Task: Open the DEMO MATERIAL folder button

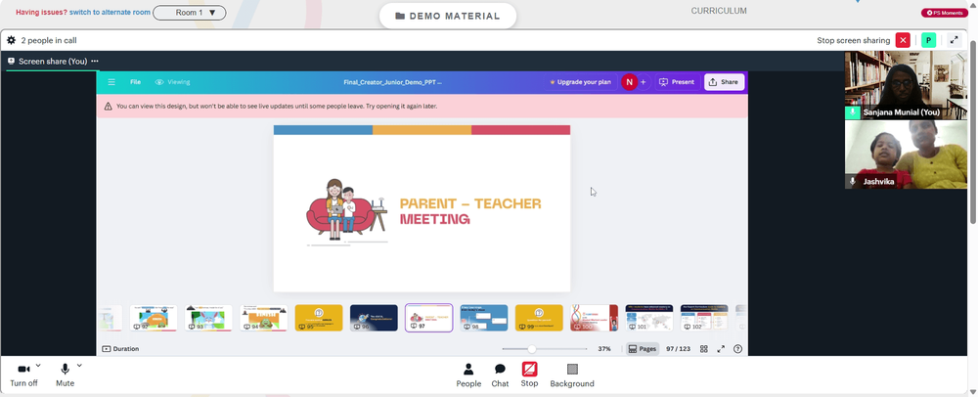Action: pyautogui.click(x=448, y=17)
